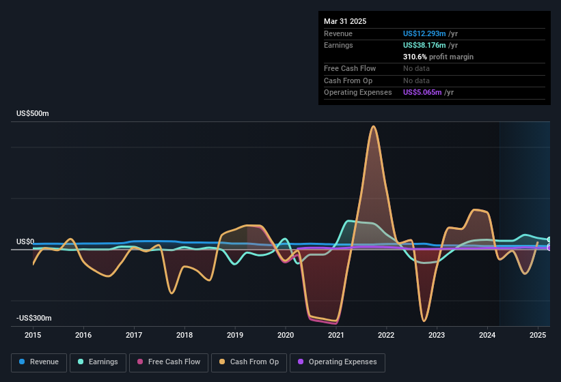This screenshot has width=561, height=382.
Task: Click the 2024 x-axis label
Action: 487,335
